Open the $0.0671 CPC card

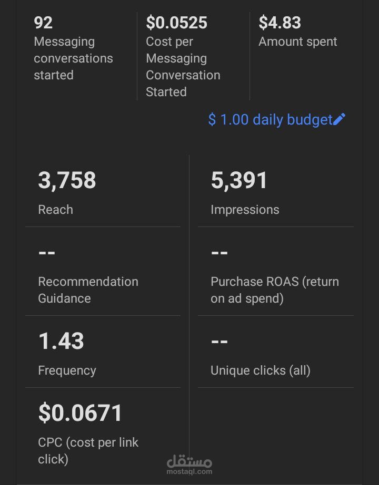click(x=103, y=433)
